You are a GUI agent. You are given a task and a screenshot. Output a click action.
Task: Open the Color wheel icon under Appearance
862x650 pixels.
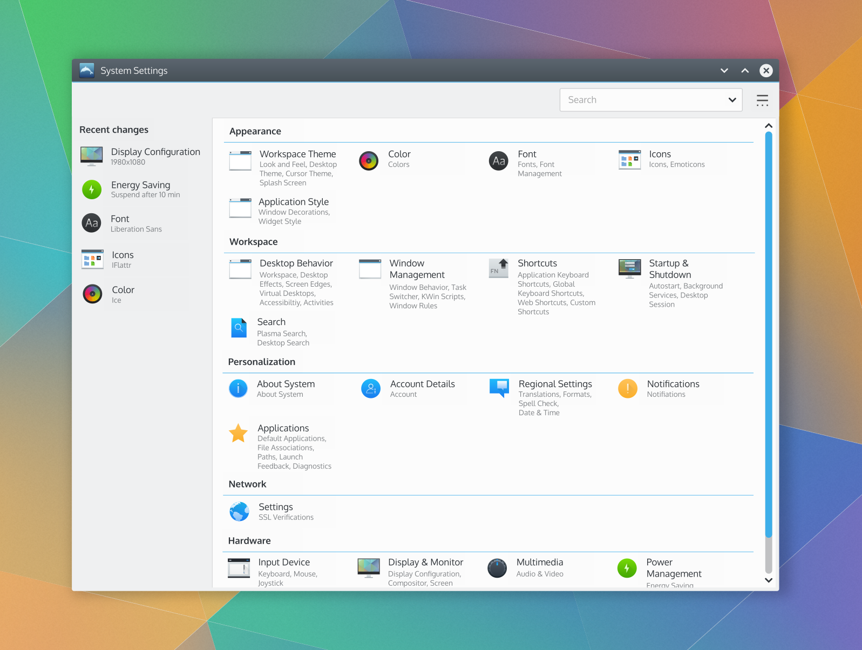click(x=369, y=161)
